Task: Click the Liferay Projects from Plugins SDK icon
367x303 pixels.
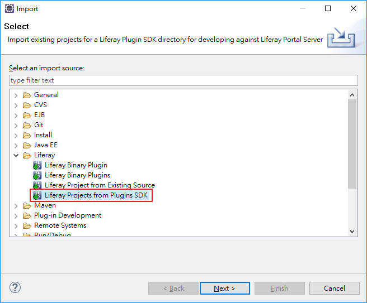Action: coord(37,195)
